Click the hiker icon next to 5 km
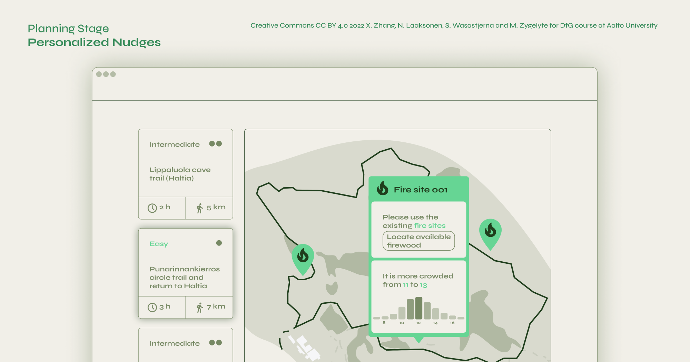690x362 pixels. pyautogui.click(x=200, y=208)
